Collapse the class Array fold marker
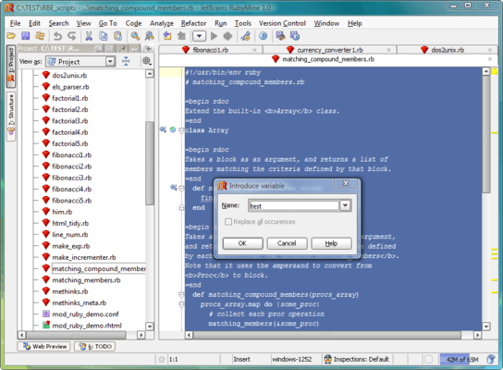Image resolution: width=503 pixels, height=370 pixels. [x=181, y=130]
